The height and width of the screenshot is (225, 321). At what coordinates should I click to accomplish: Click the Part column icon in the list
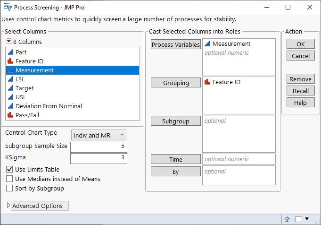pos(10,52)
